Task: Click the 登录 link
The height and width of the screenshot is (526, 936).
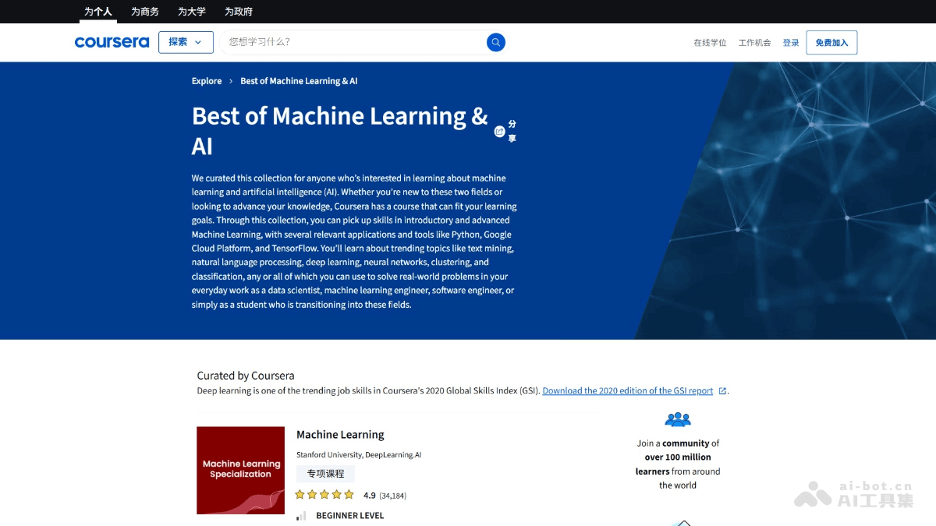Action: (x=791, y=42)
